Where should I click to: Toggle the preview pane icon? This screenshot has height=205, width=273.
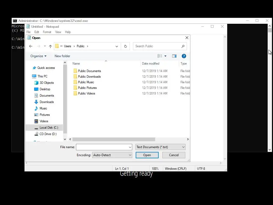174,56
